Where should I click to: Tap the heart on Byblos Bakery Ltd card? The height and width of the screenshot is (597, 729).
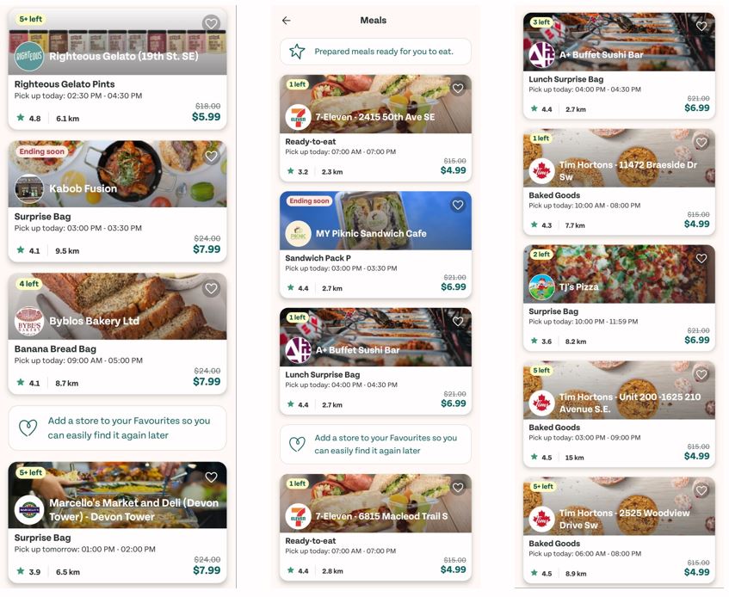[x=211, y=288]
